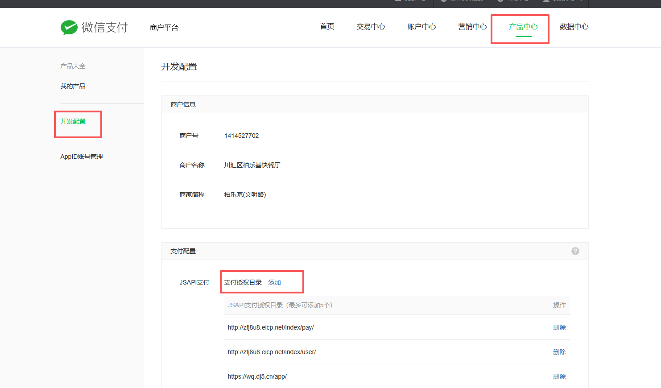Viewport: 661px width, 388px height.
Task: Click 开发配置 in the sidebar
Action: 73,121
